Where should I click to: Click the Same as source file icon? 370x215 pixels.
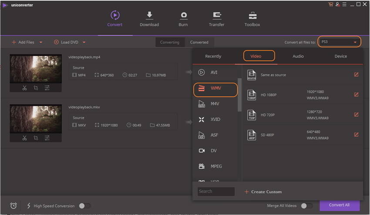click(252, 75)
